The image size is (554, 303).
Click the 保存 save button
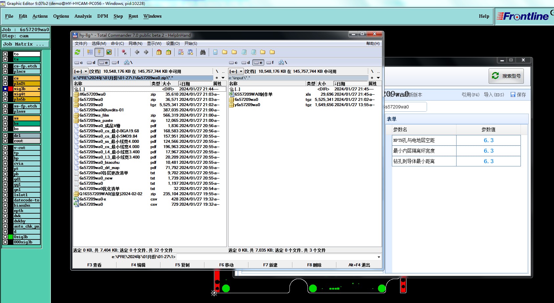click(x=518, y=95)
